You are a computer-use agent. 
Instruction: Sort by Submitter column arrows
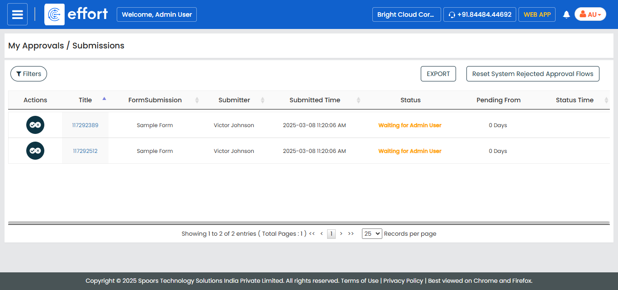point(262,100)
